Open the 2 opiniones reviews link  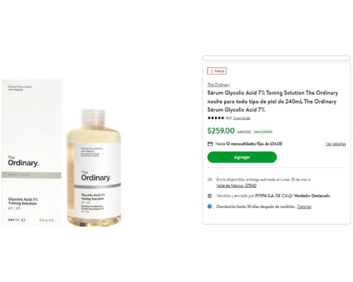241,118
